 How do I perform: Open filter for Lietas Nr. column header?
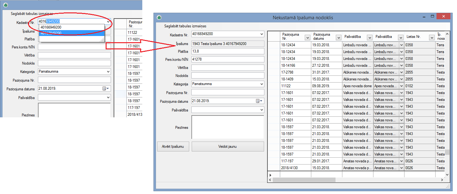432,38
